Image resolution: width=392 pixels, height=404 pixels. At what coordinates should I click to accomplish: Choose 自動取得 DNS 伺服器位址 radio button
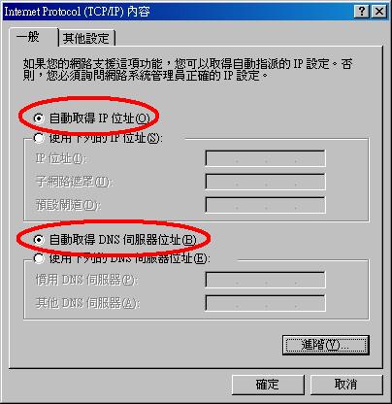click(39, 240)
